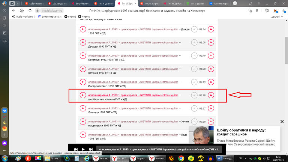Download the Дрозды track
The height and width of the screenshot is (162, 288).
(211, 42)
